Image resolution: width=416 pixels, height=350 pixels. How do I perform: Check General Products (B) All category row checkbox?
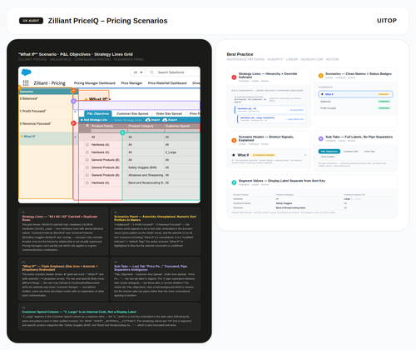[x=87, y=160]
